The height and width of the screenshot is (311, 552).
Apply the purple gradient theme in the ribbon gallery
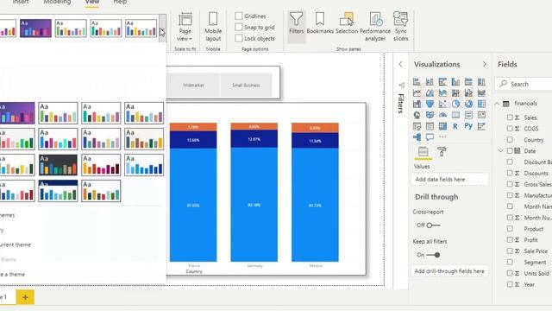coord(35,29)
